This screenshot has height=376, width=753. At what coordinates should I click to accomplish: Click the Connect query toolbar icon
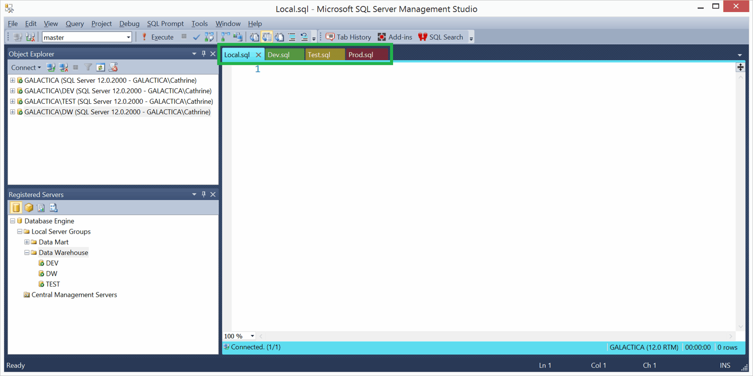coord(18,37)
